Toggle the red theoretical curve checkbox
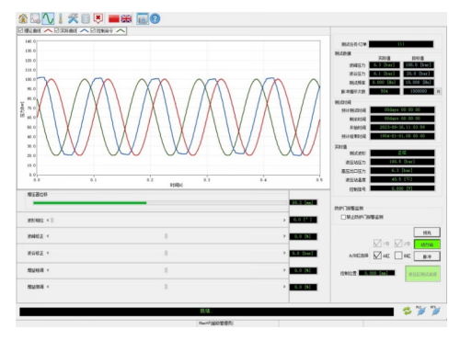This screenshot has height=341, width=460. tap(21, 30)
